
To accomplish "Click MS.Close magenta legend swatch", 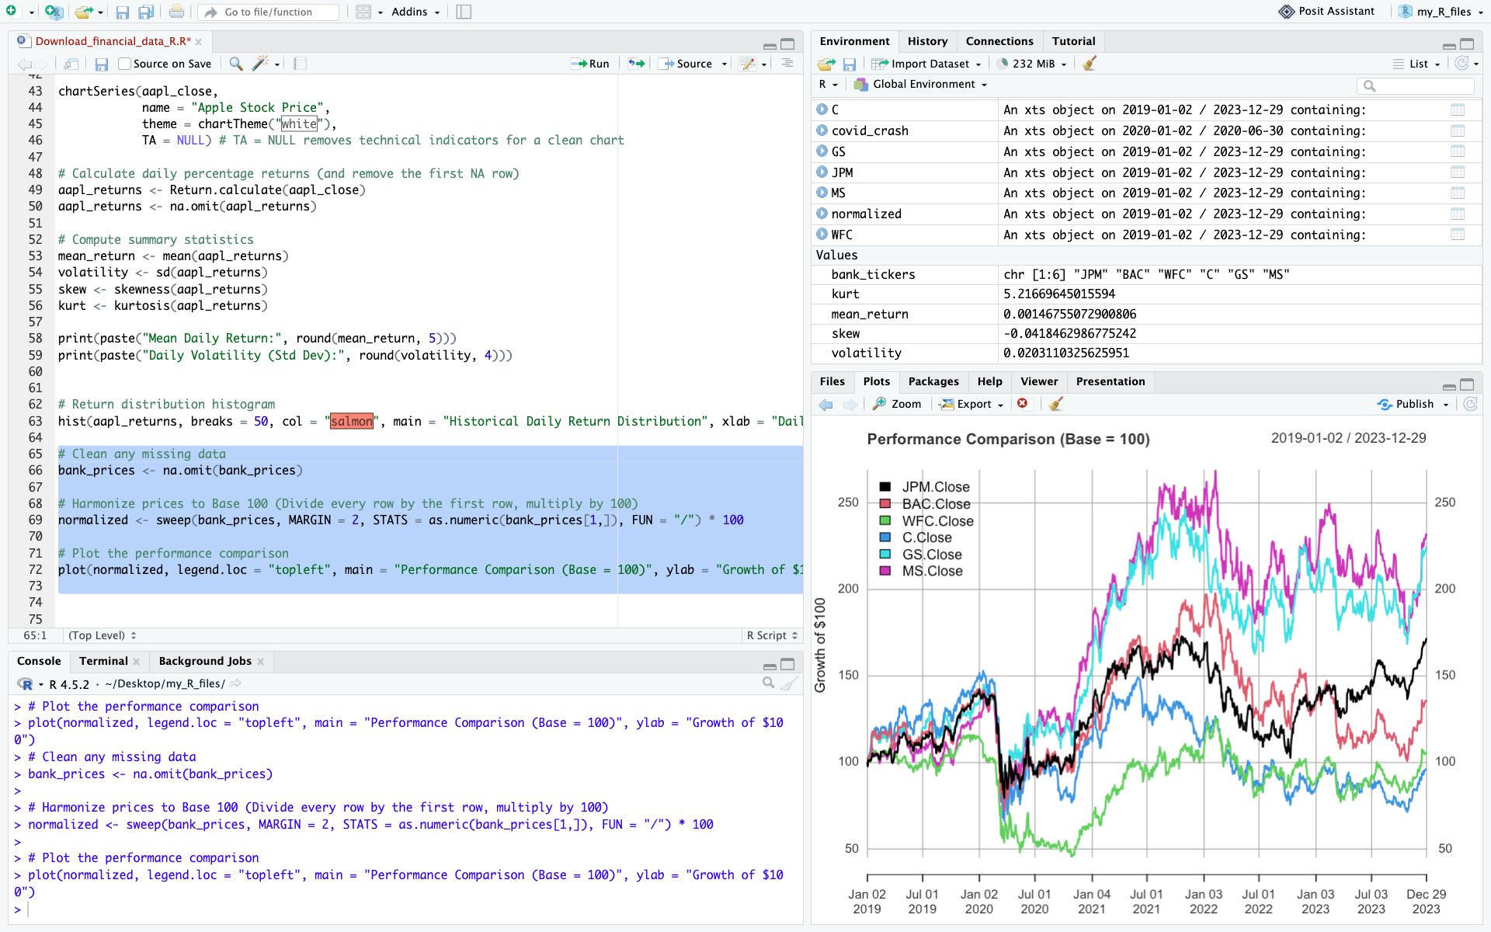I will pos(885,571).
